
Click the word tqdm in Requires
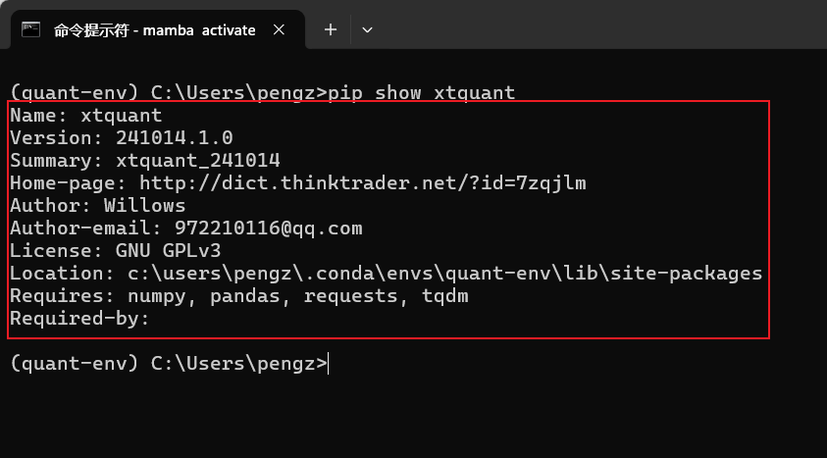pyautogui.click(x=444, y=297)
